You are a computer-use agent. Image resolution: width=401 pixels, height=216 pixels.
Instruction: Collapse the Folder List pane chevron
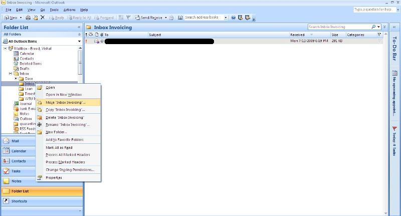point(79,27)
